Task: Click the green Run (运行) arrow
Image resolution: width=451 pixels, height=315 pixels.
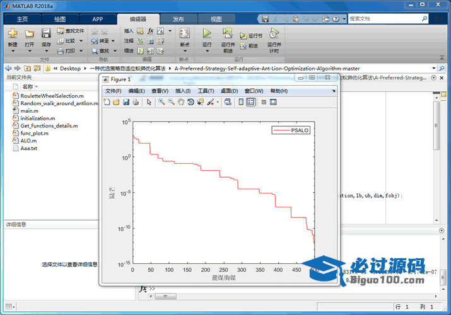Action: click(x=207, y=33)
